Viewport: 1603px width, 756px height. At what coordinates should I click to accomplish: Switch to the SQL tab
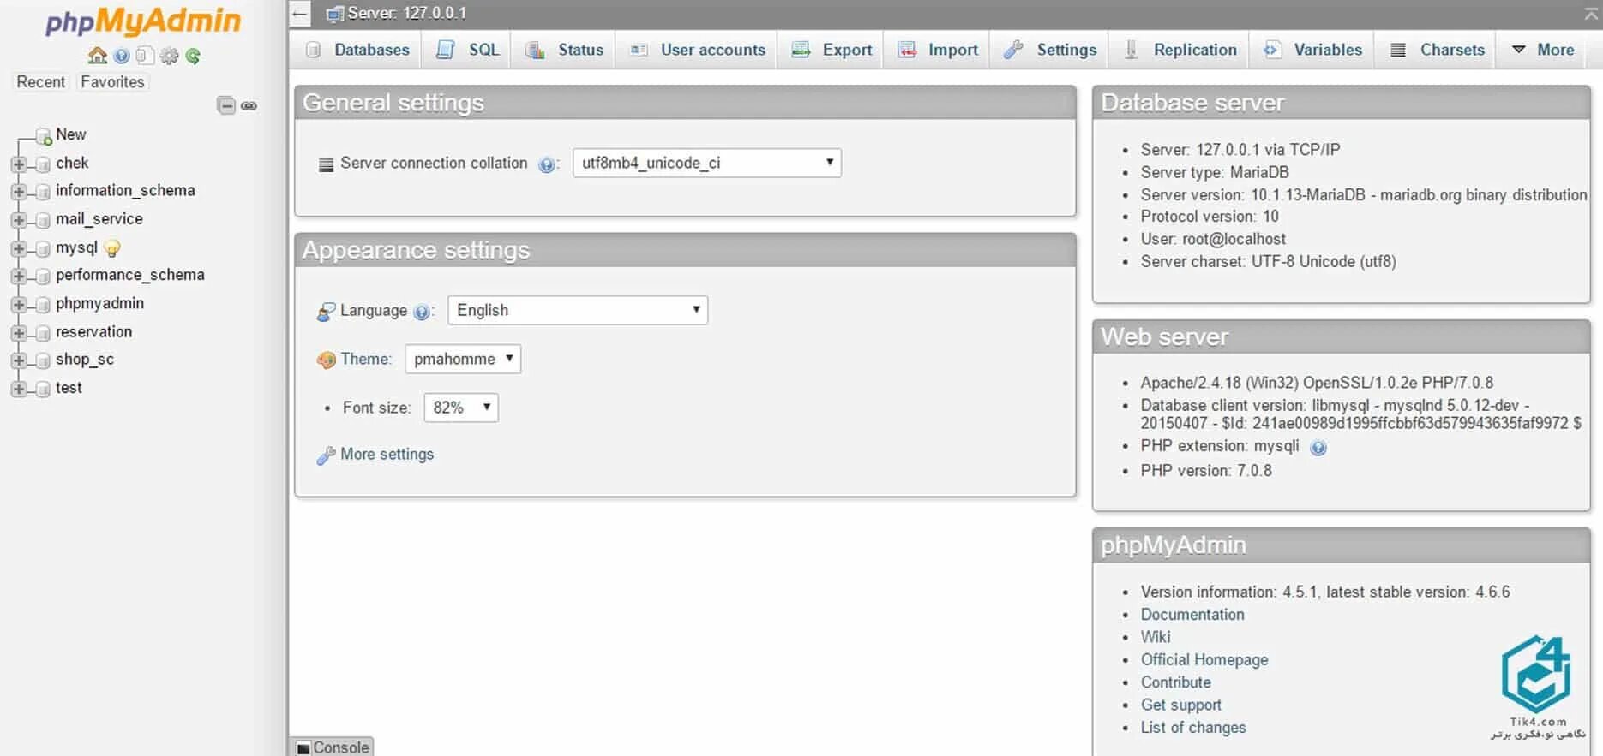[467, 50]
